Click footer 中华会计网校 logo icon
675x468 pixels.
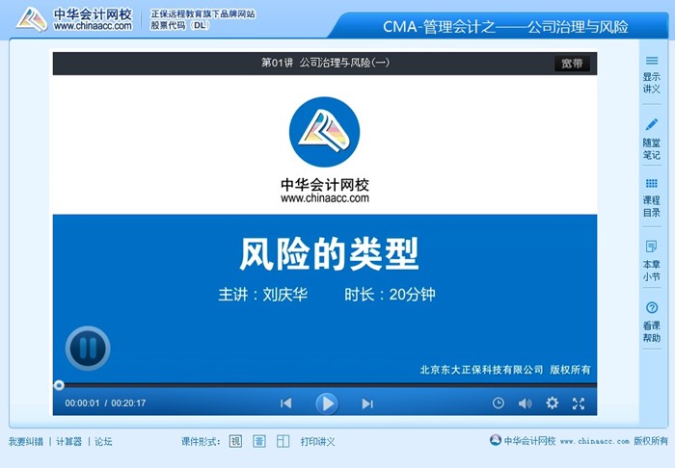pos(496,440)
